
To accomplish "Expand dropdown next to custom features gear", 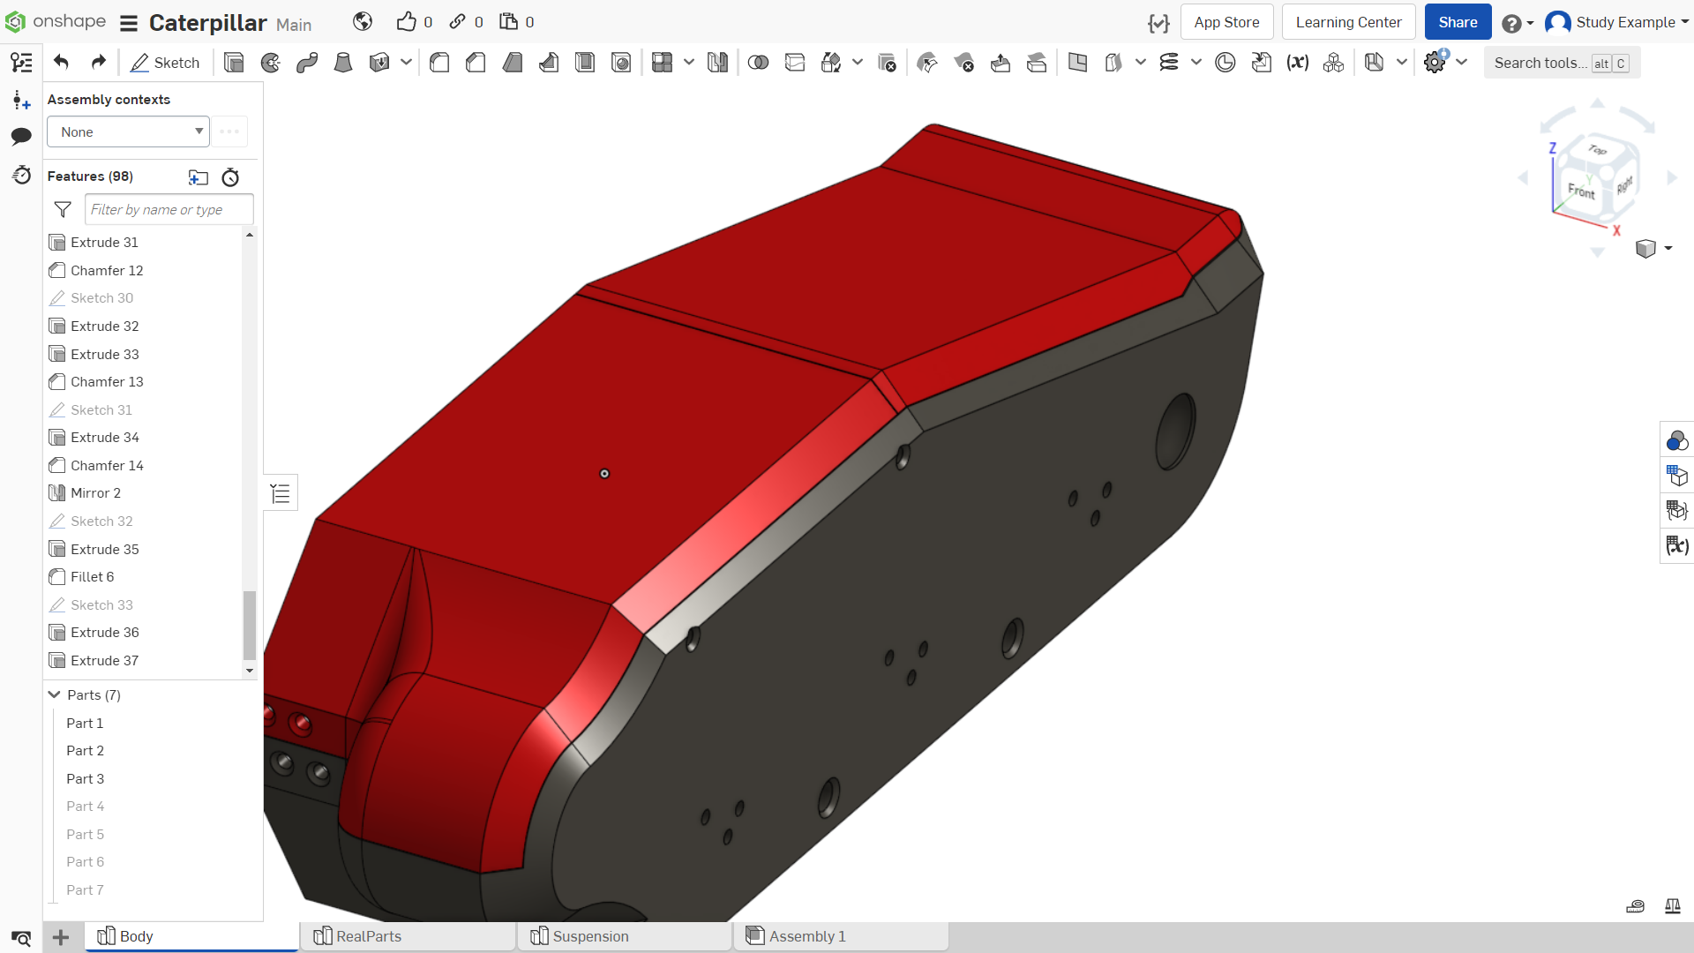I will 1462,63.
